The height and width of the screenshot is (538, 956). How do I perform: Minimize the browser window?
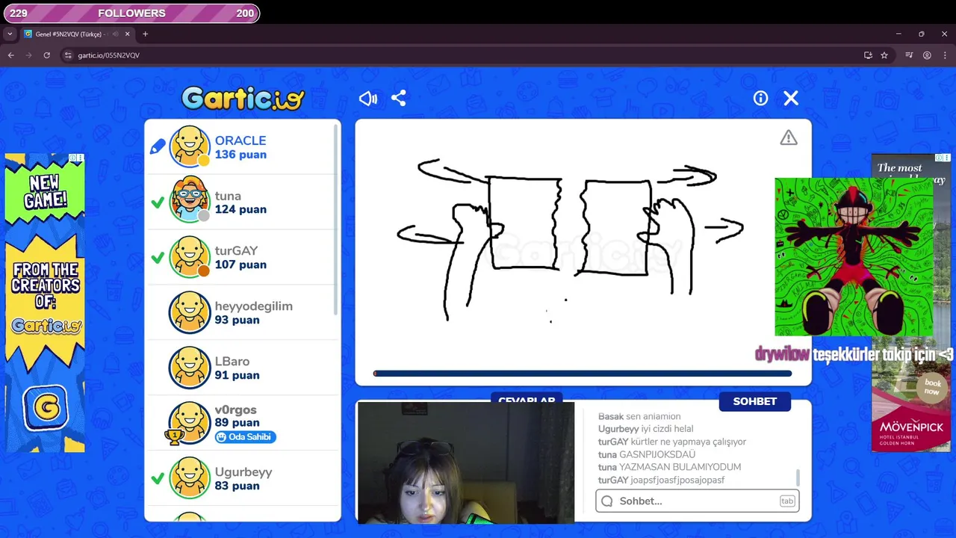pos(898,34)
